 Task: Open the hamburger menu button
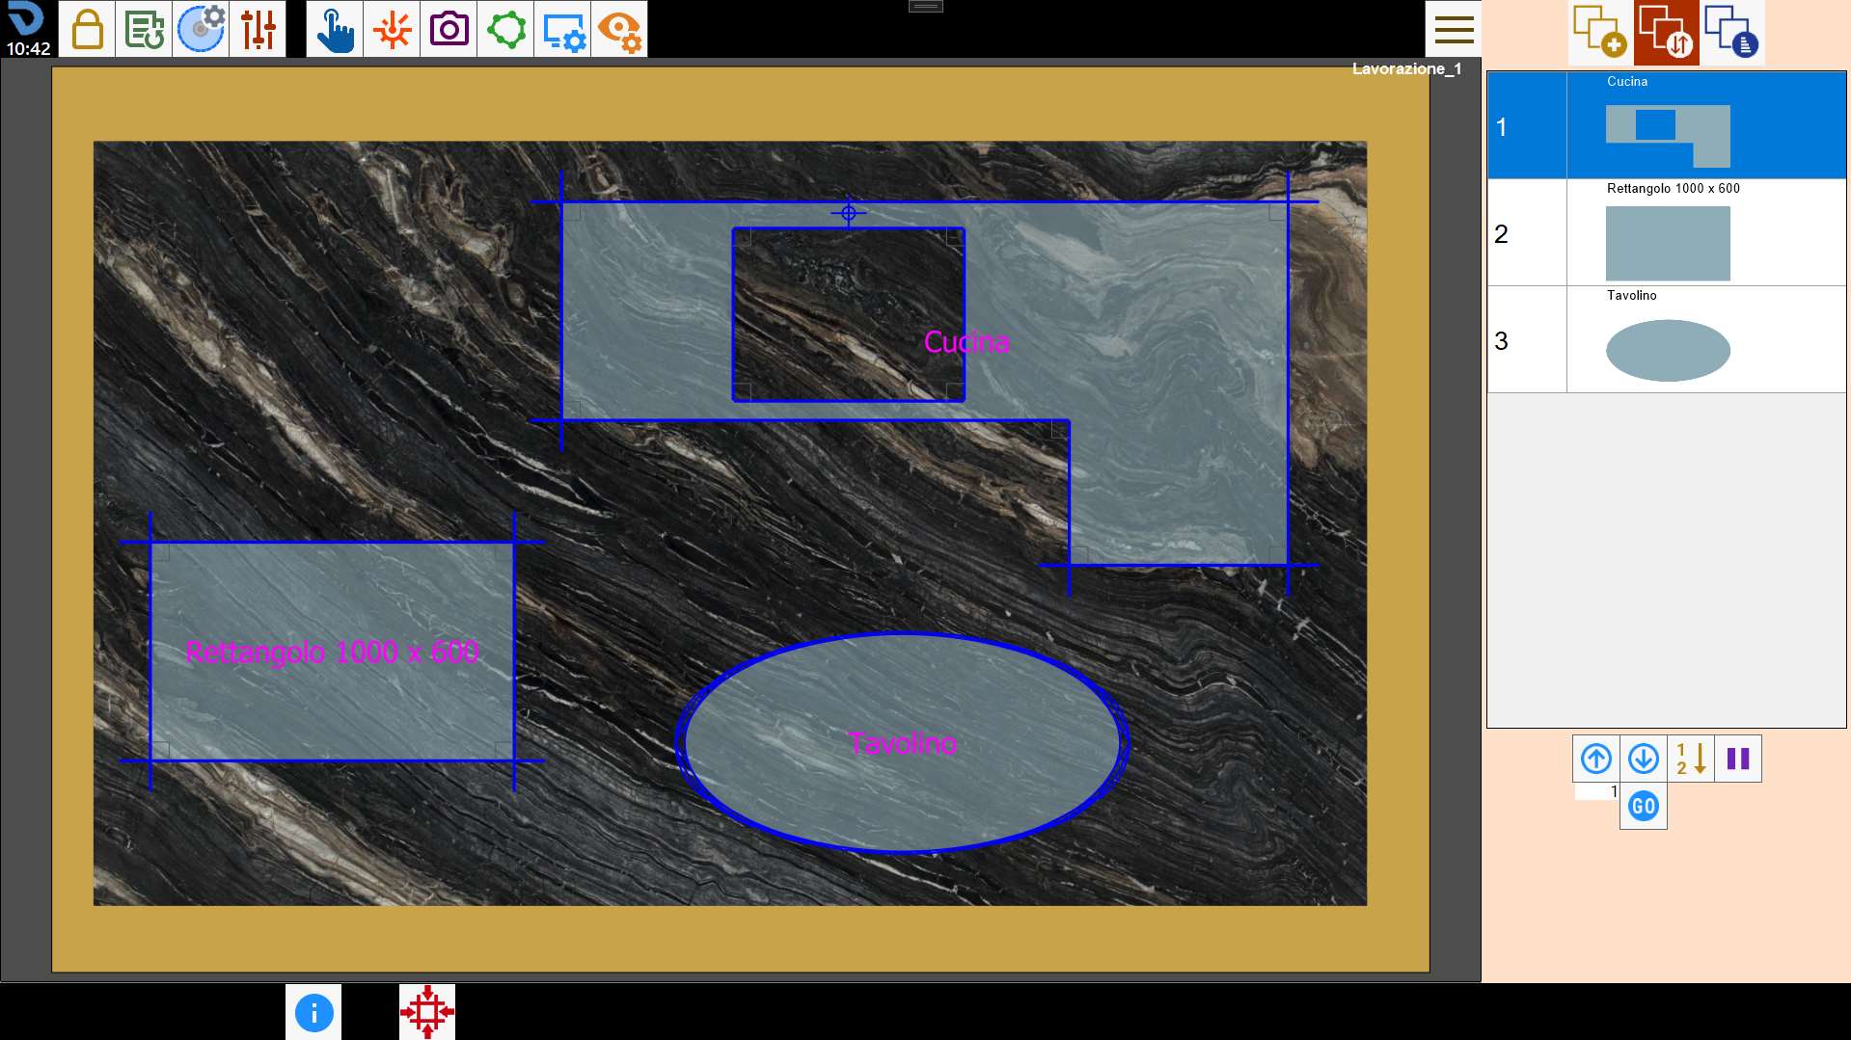[x=1454, y=29]
